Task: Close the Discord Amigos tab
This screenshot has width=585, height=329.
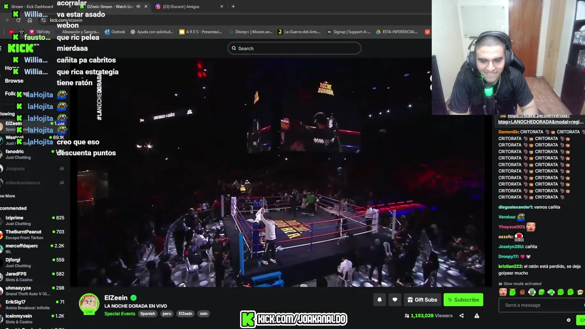Action: 222,6
